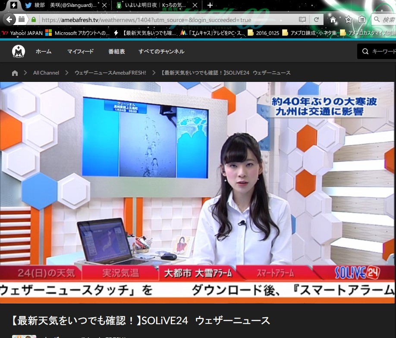Open マイフィード in the site menu

click(80, 51)
